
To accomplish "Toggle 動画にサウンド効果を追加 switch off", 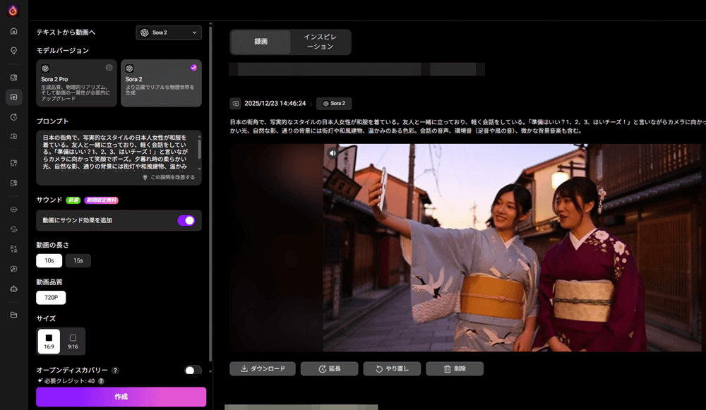I will pyautogui.click(x=186, y=220).
